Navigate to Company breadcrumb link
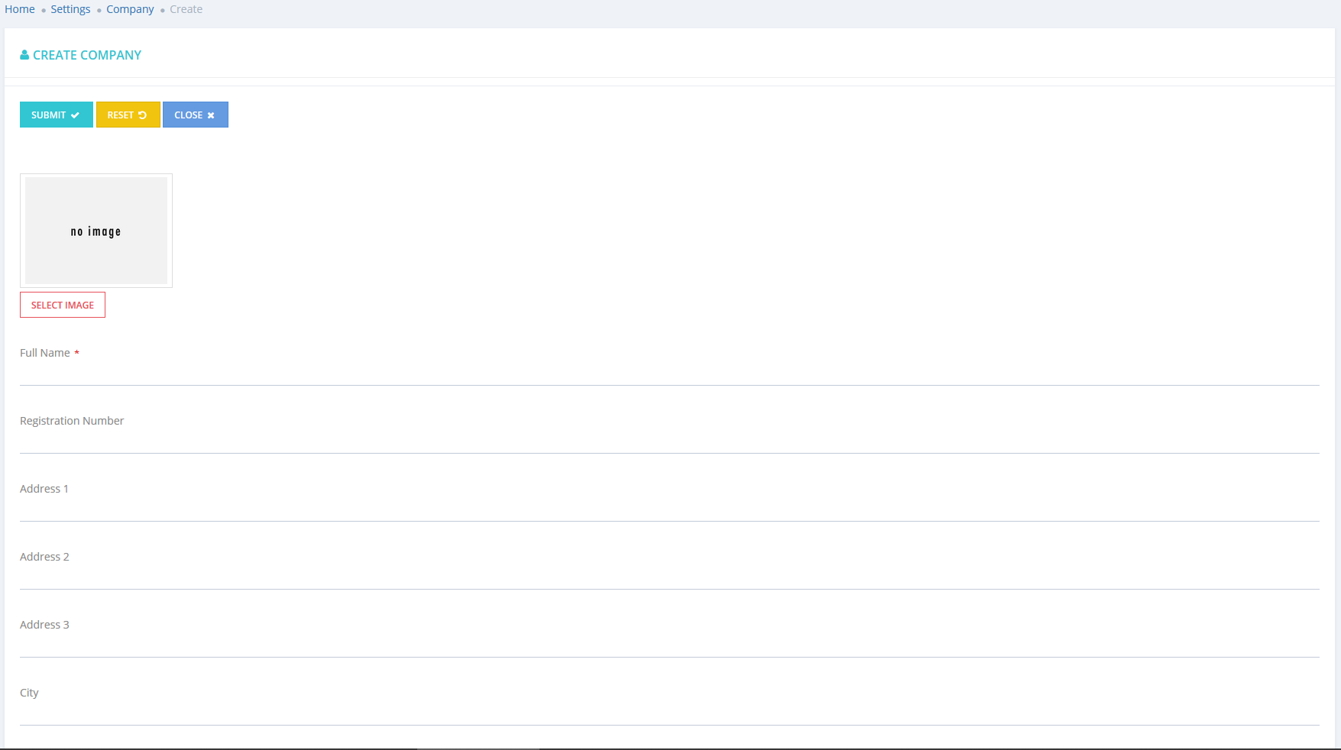Viewport: 1341px width, 750px height. click(x=130, y=9)
